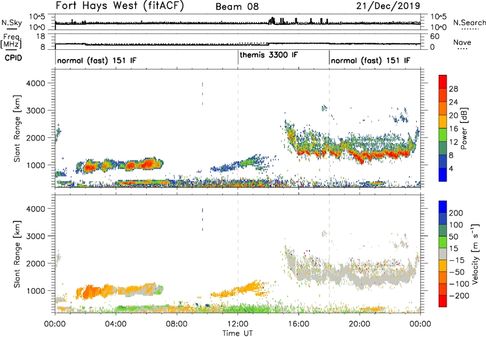
Task: Click the "16:00" time axis label
Action: coord(298,324)
